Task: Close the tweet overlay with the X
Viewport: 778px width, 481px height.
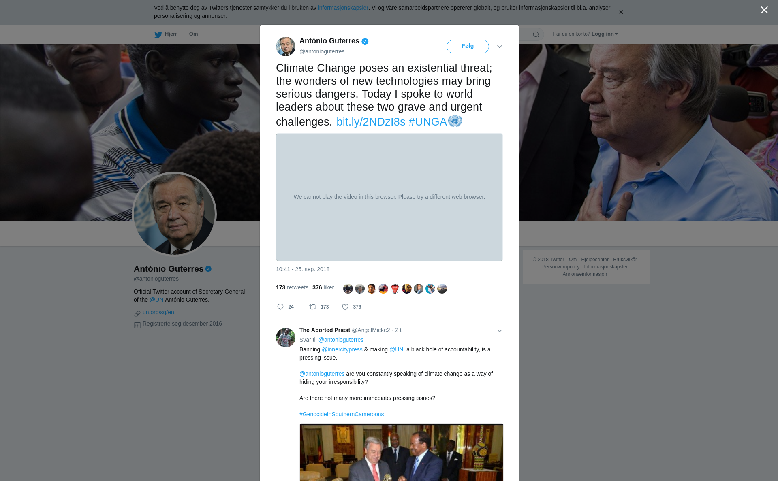Action: [764, 10]
